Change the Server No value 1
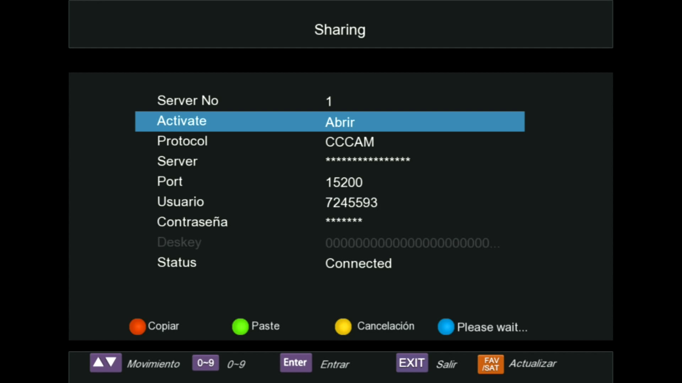Image resolution: width=682 pixels, height=383 pixels. tap(329, 102)
